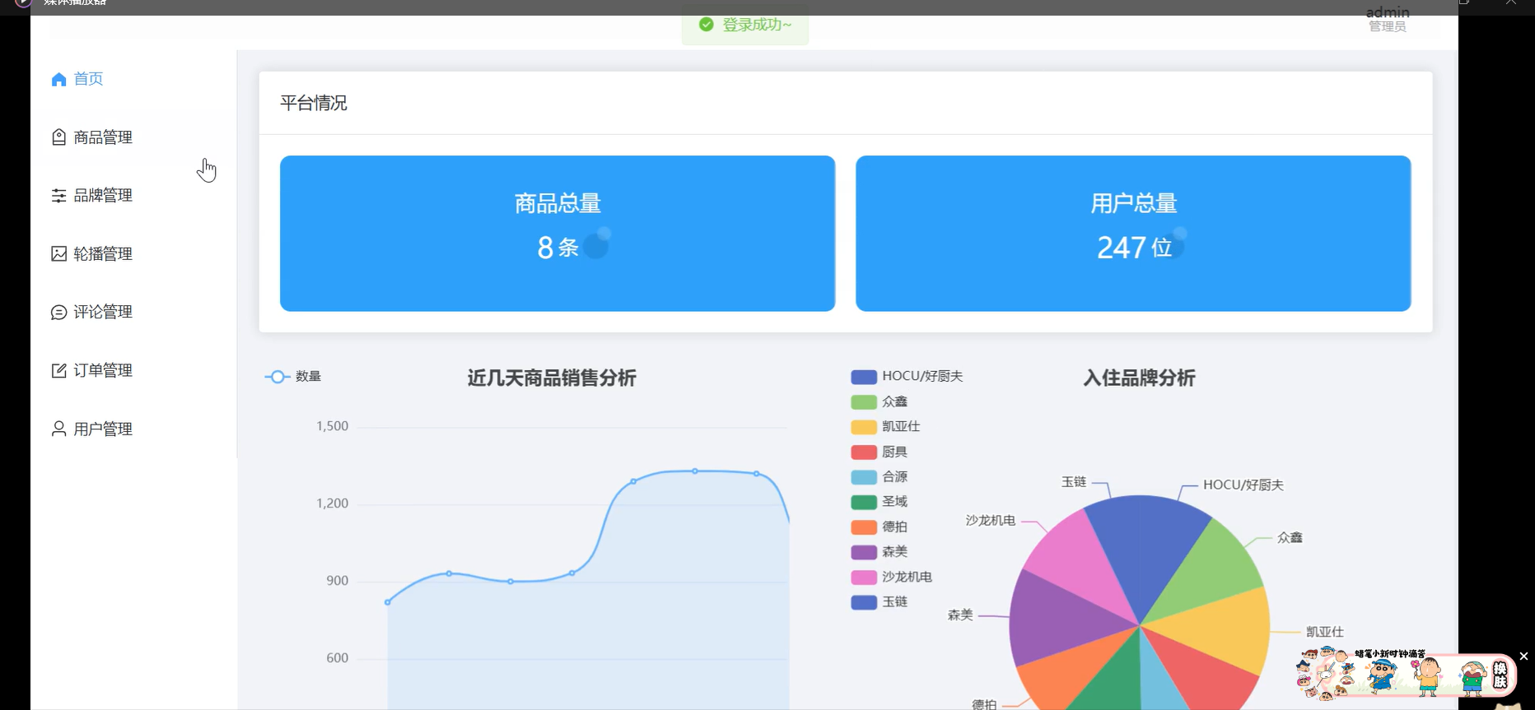Toggle 众鑫 legend entry
This screenshot has width=1535, height=710.
pos(879,401)
